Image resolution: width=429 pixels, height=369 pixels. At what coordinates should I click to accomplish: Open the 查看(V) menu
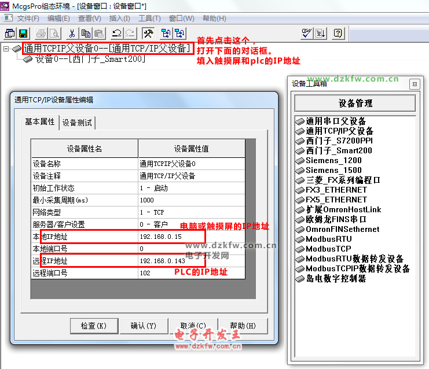[90, 19]
